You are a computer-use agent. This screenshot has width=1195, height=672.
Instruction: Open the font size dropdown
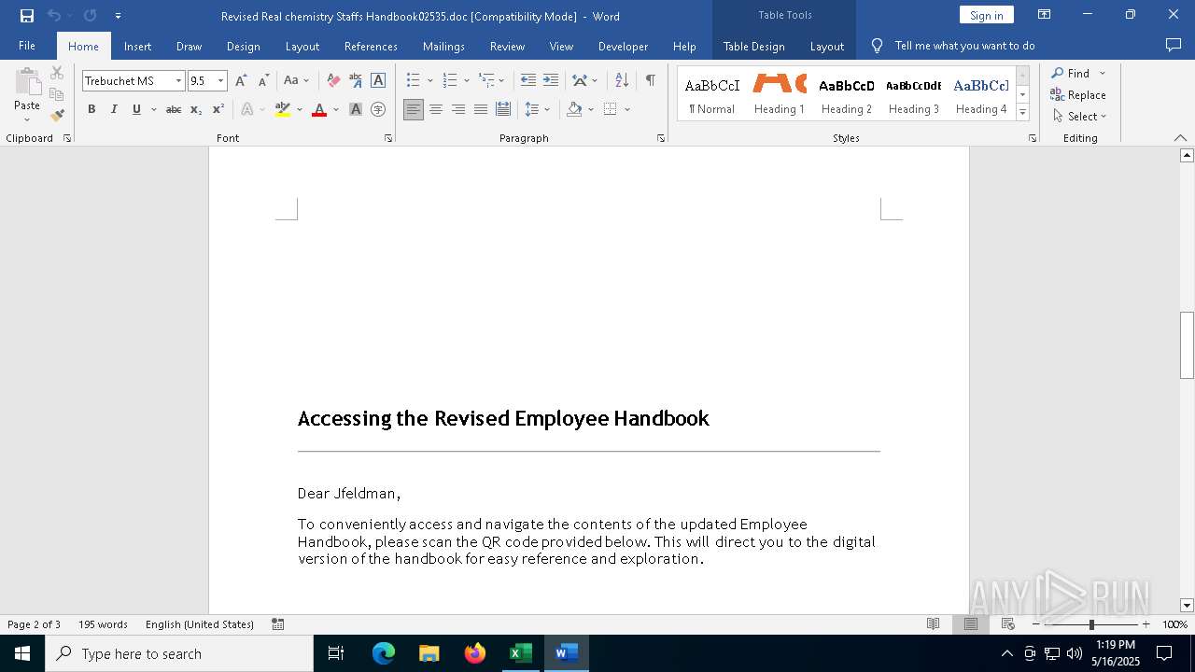coord(220,81)
